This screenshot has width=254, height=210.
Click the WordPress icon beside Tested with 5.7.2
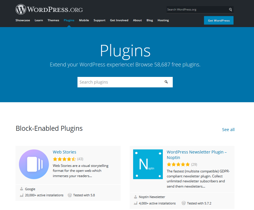pyautogui.click(x=184, y=203)
